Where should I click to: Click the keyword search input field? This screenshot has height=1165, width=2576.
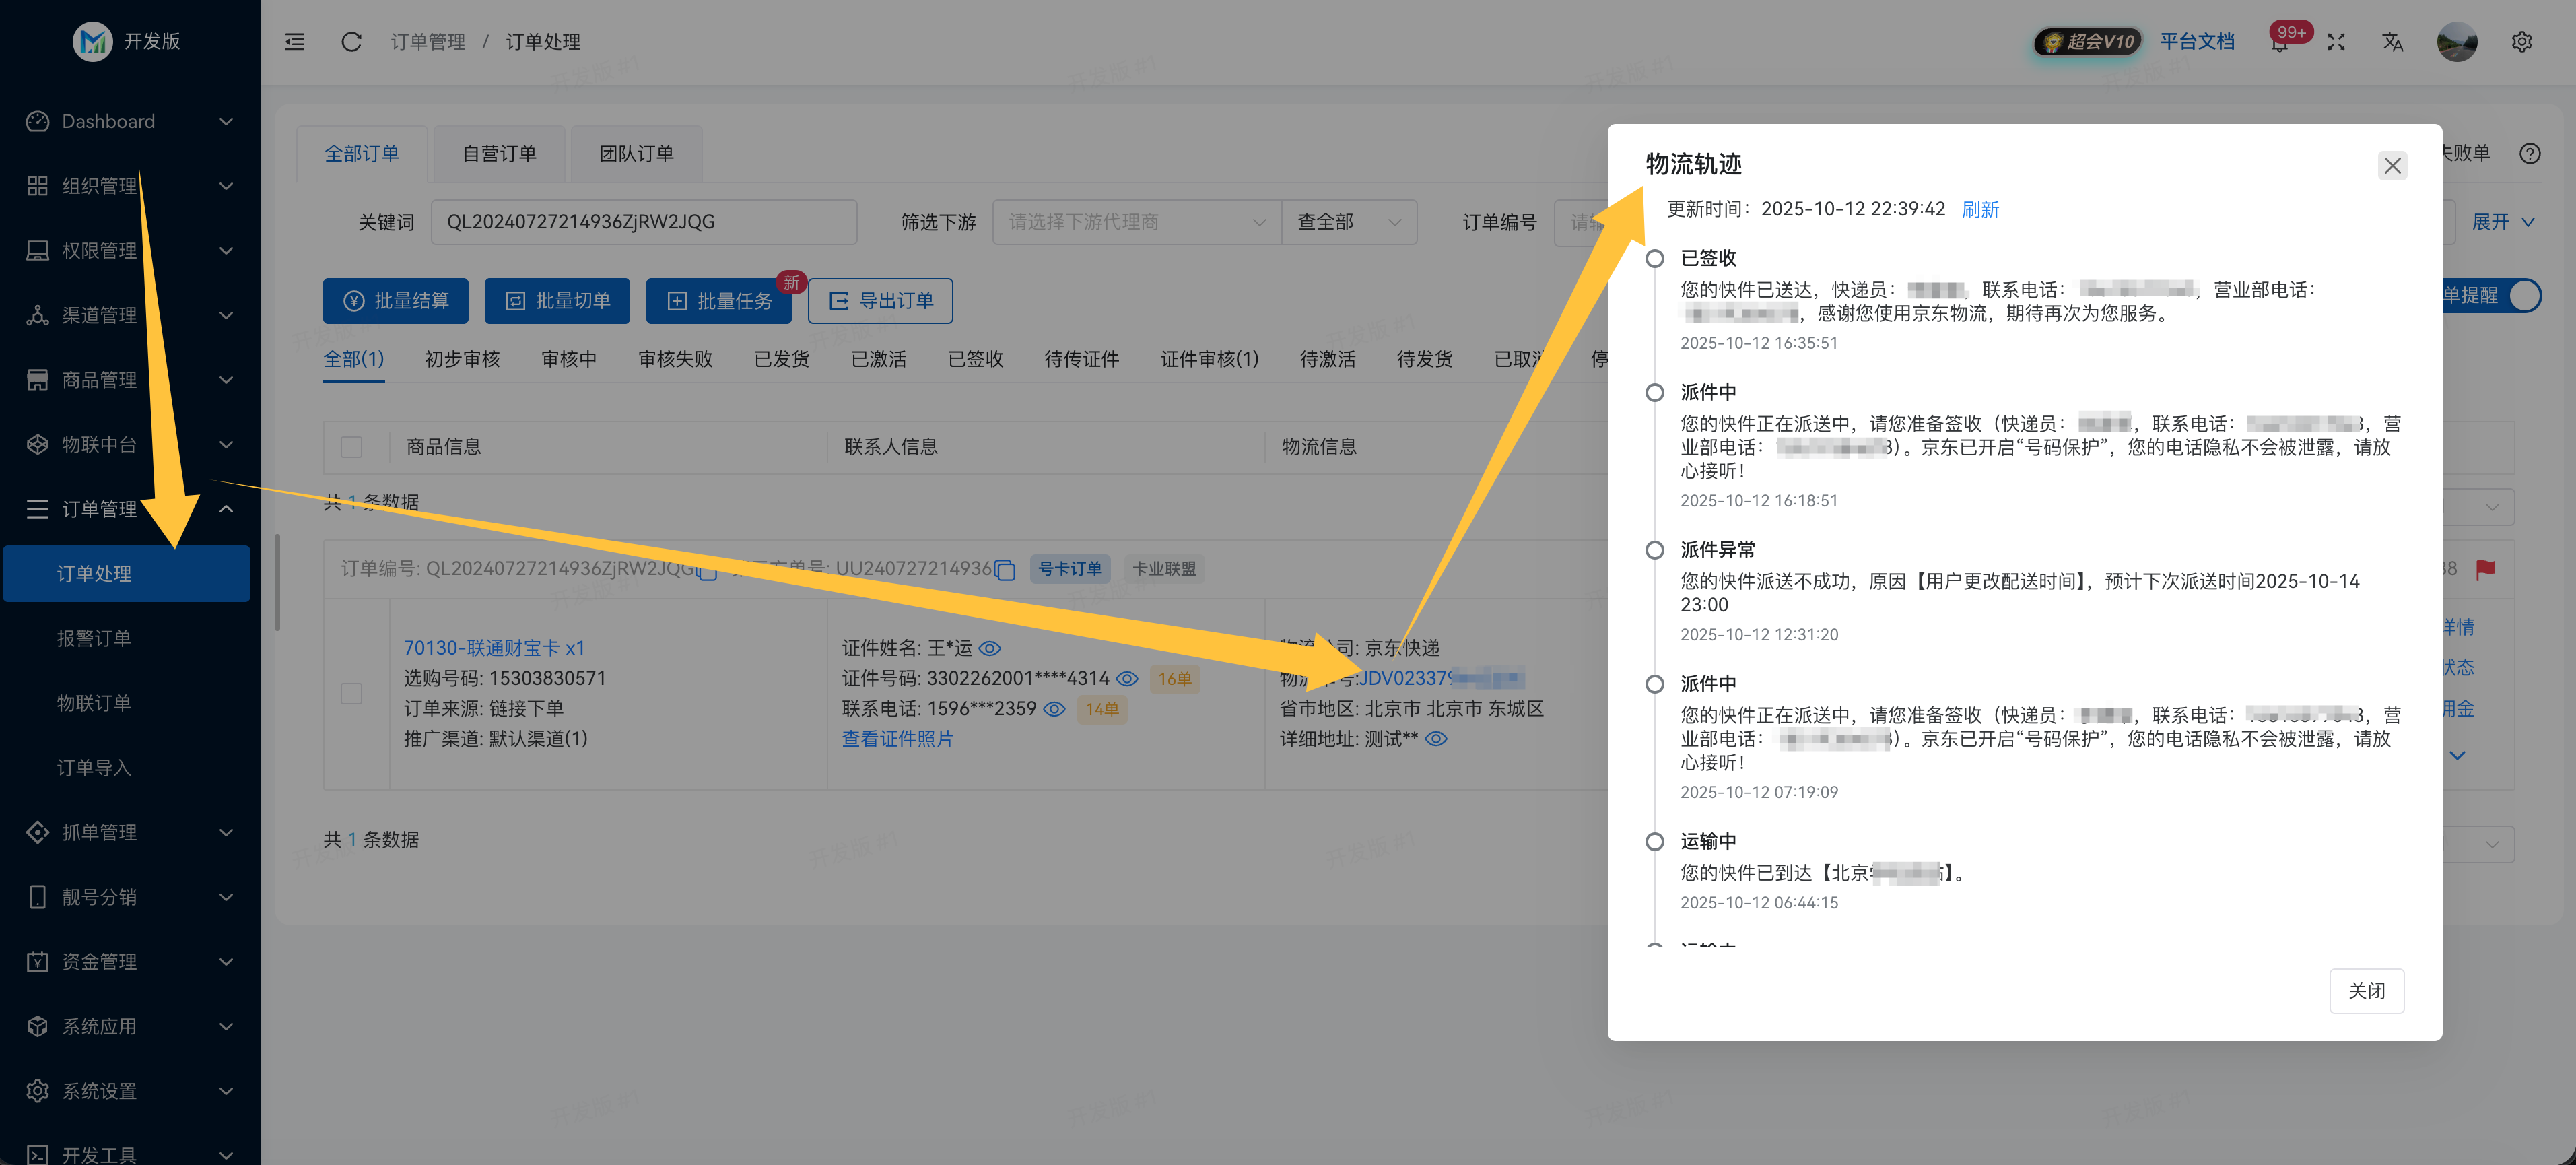(644, 221)
